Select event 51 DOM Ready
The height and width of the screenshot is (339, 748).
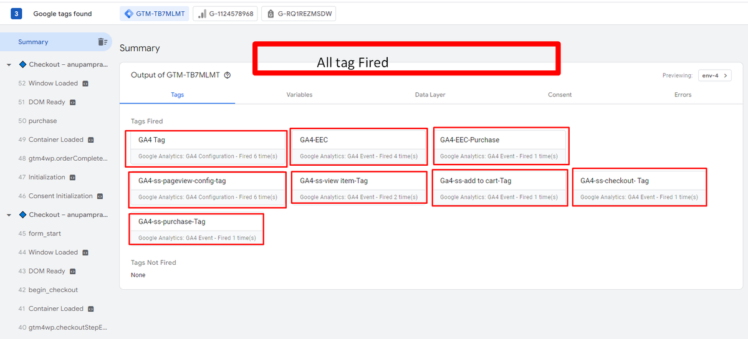tap(42, 102)
